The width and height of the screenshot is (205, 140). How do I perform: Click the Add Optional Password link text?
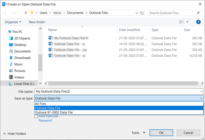point(48,118)
